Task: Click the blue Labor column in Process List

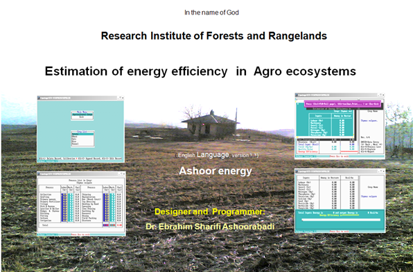Action: pos(64,207)
